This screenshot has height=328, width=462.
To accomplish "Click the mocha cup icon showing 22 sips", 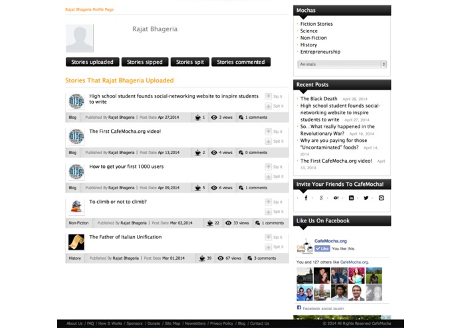I will click(210, 223).
